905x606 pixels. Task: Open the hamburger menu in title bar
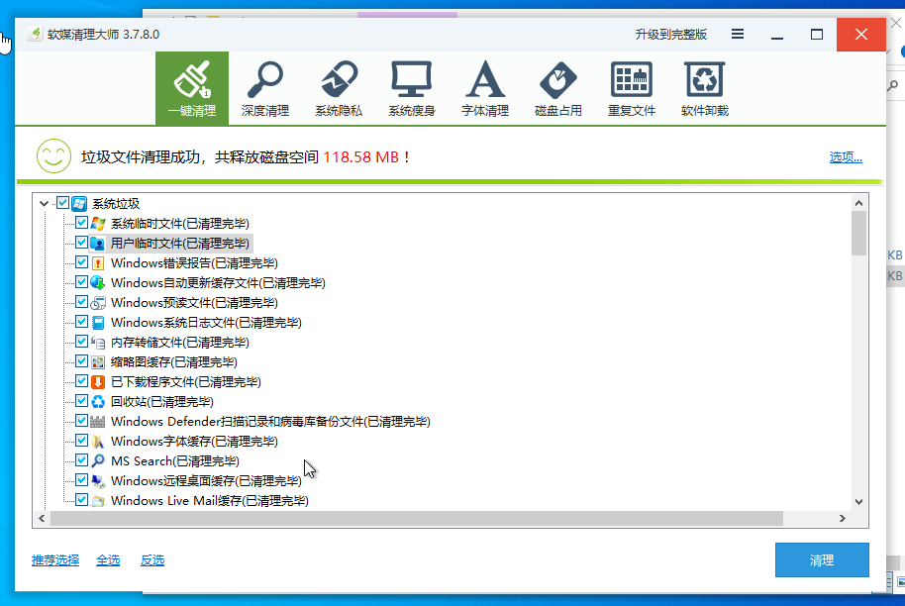(738, 34)
